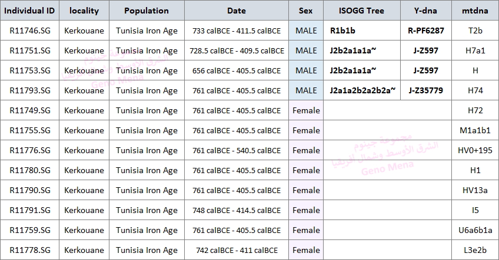Screen dimensions: 499x260
Task: Click the ISOGG Tree column header
Action: coord(361,11)
